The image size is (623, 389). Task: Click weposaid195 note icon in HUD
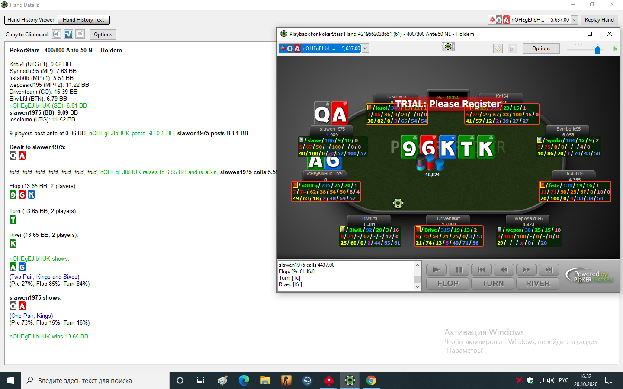500,230
